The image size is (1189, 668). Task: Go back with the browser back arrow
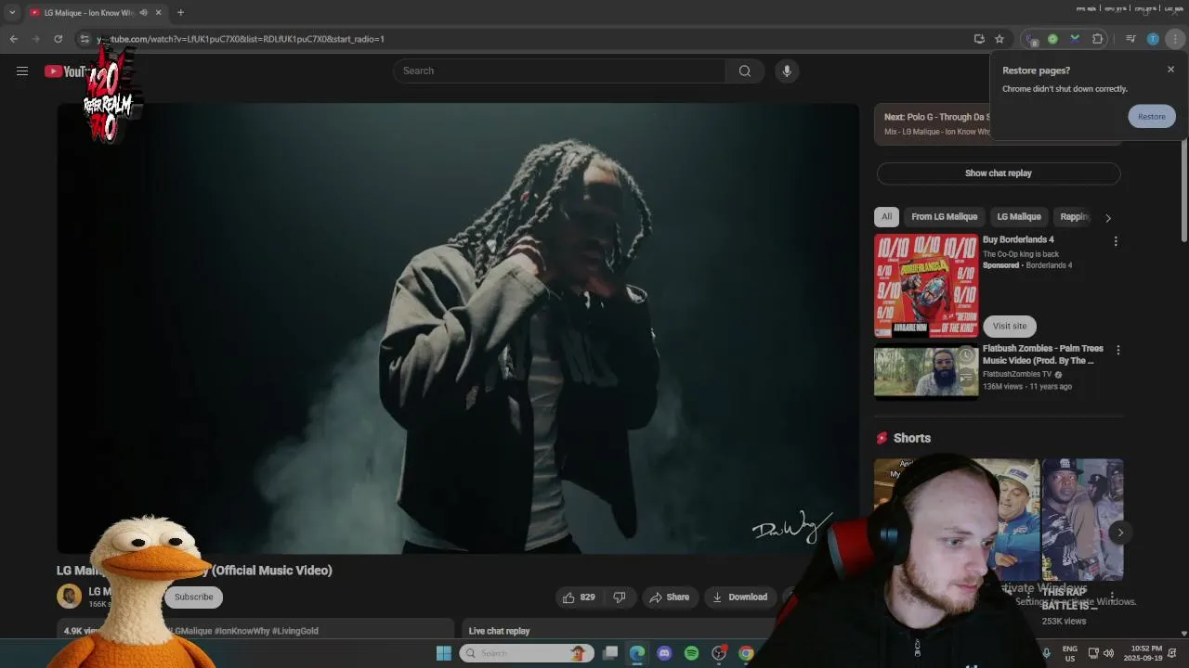point(13,39)
